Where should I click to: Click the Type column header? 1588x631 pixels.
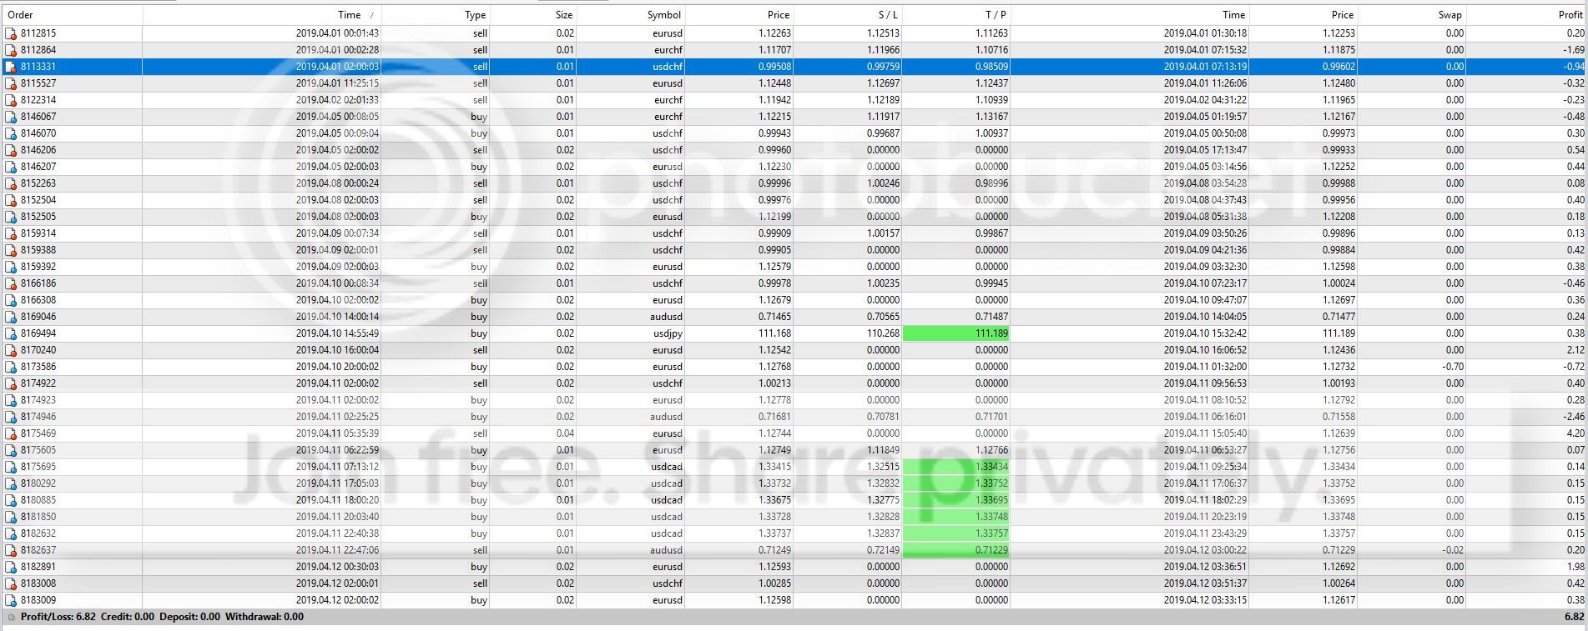pyautogui.click(x=475, y=15)
